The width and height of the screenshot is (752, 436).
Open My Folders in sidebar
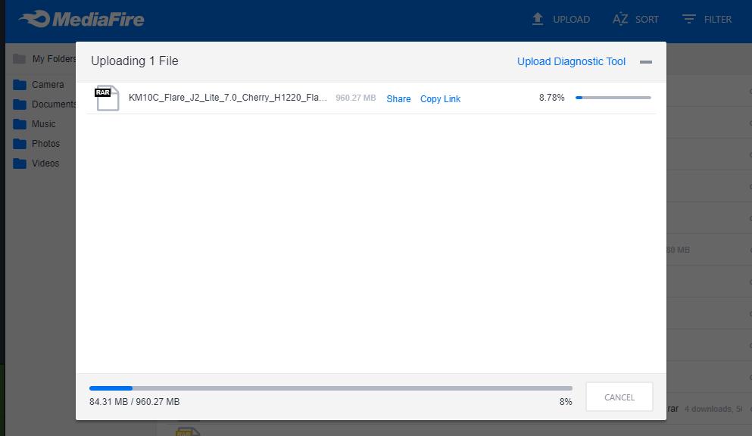click(54, 59)
